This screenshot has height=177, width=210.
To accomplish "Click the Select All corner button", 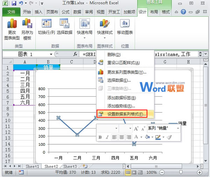I will coord(8,62).
